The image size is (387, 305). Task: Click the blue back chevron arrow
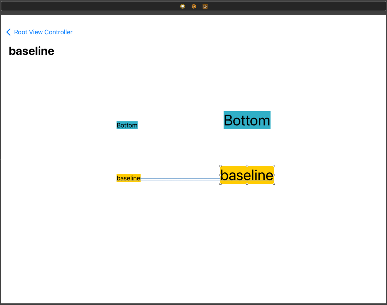[9, 32]
